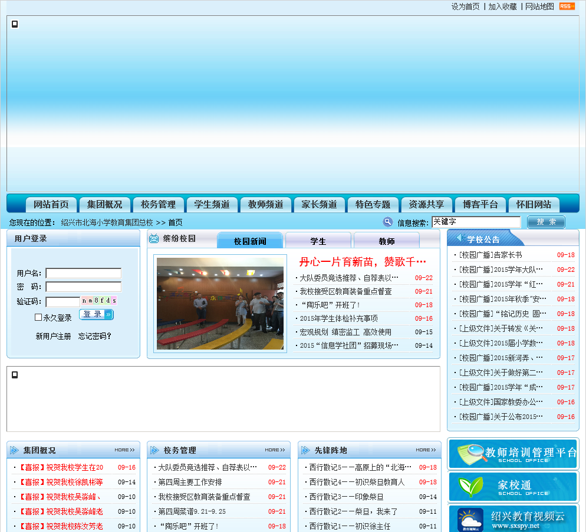Open the 家校通 banner link
Screen dimensions: 586x532
tap(513, 487)
